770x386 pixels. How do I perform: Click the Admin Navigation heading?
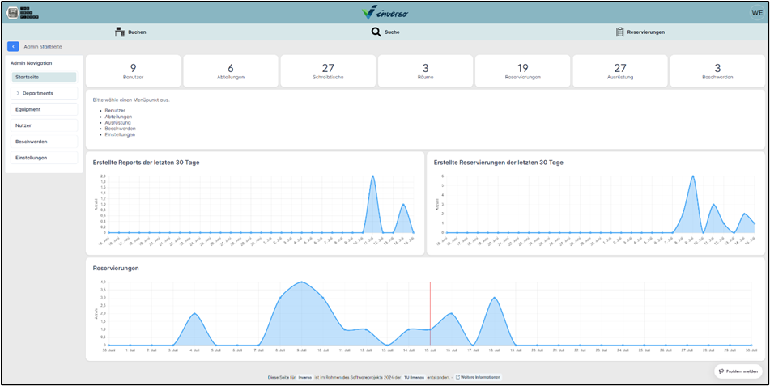(x=32, y=63)
